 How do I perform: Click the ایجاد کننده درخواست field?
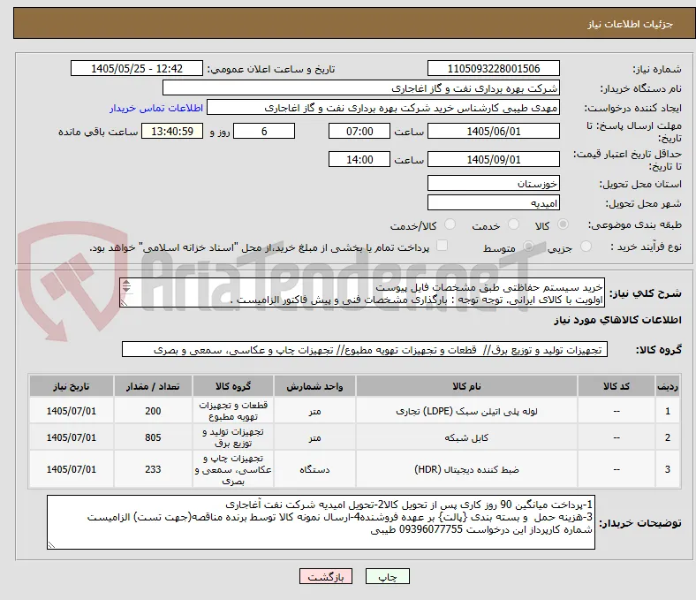coord(383,108)
